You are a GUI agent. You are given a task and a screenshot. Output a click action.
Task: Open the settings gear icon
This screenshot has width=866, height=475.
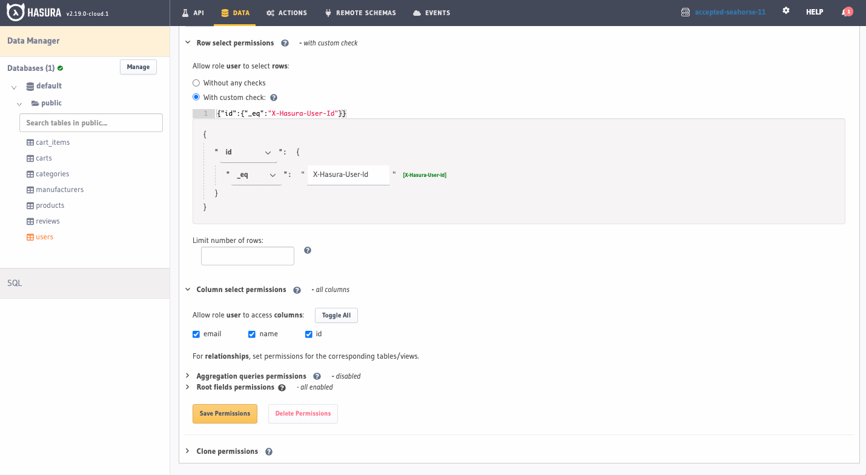coord(785,10)
